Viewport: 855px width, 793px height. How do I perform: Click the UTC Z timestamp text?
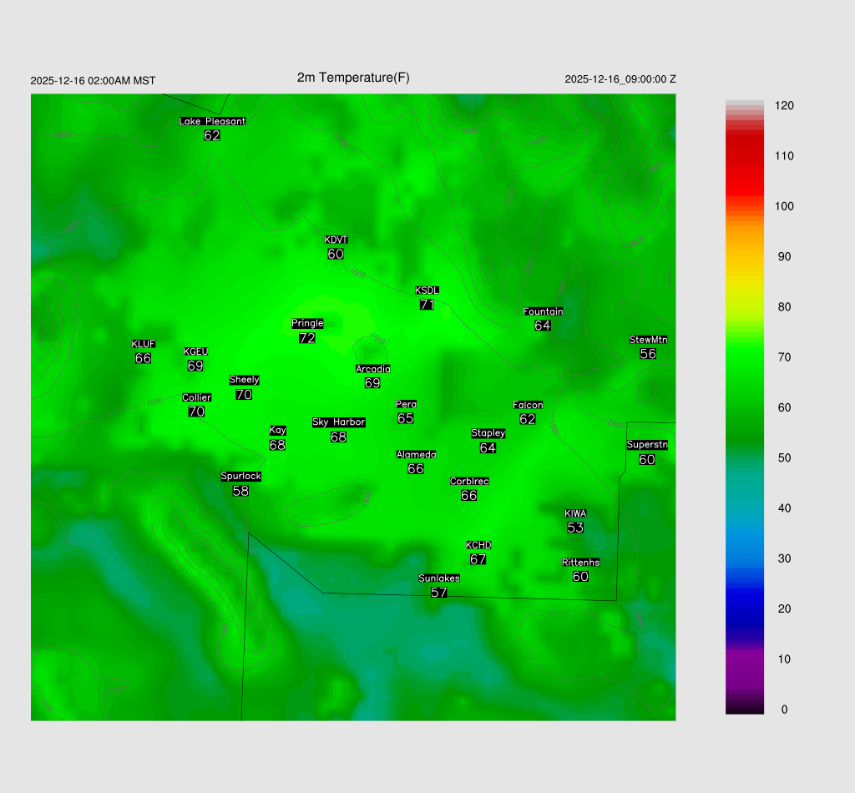pyautogui.click(x=620, y=79)
